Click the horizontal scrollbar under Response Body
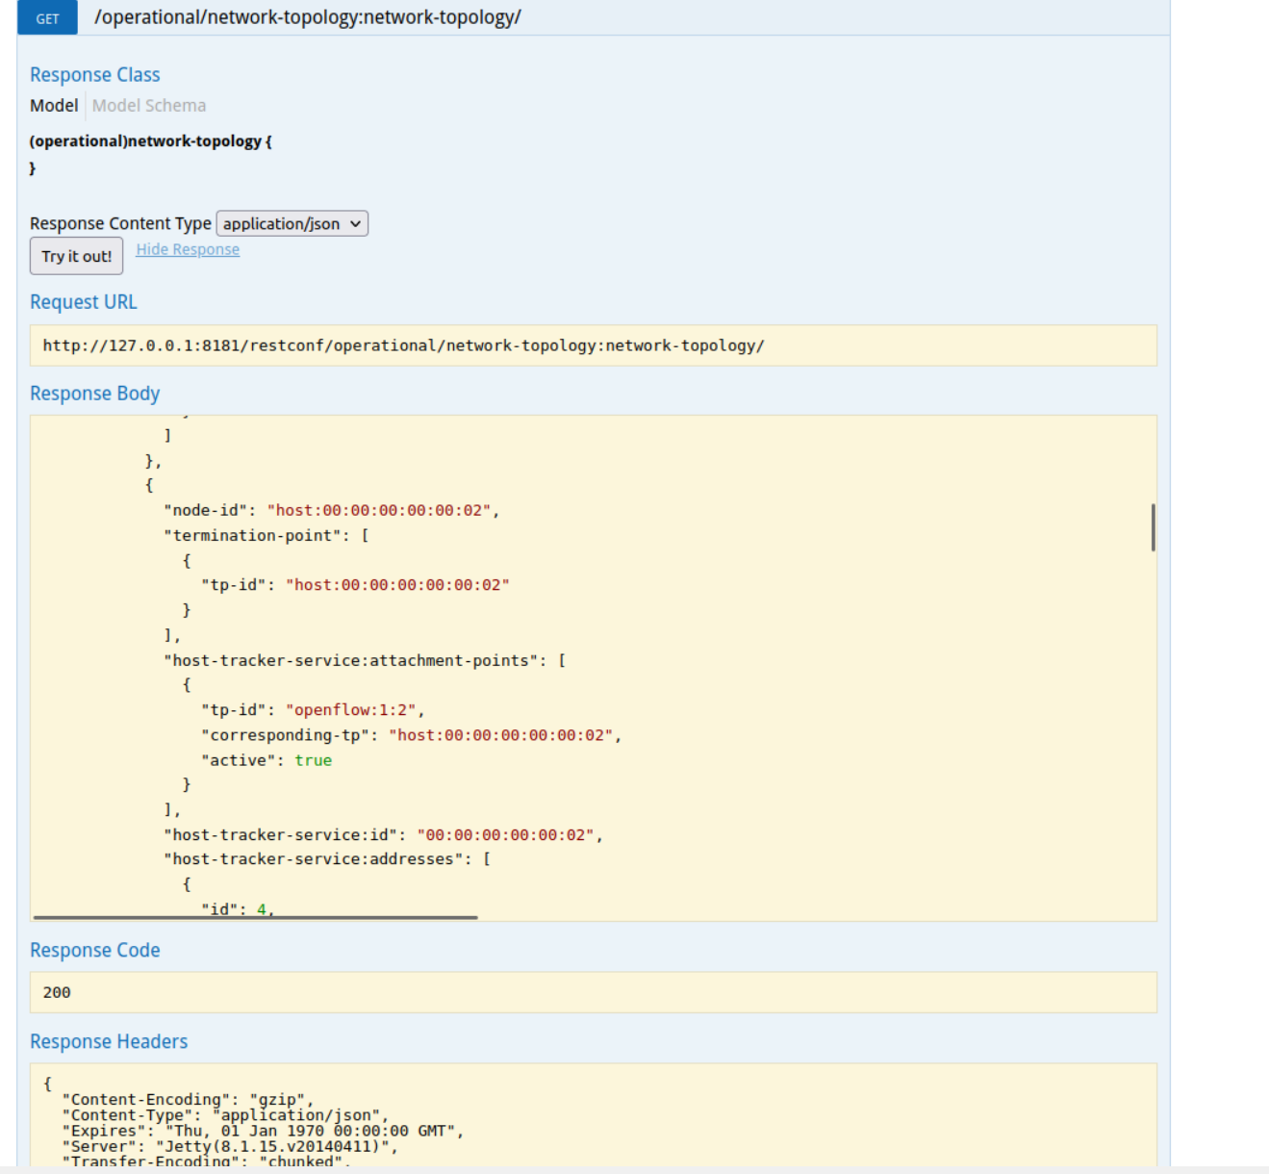This screenshot has width=1269, height=1174. pyautogui.click(x=255, y=918)
